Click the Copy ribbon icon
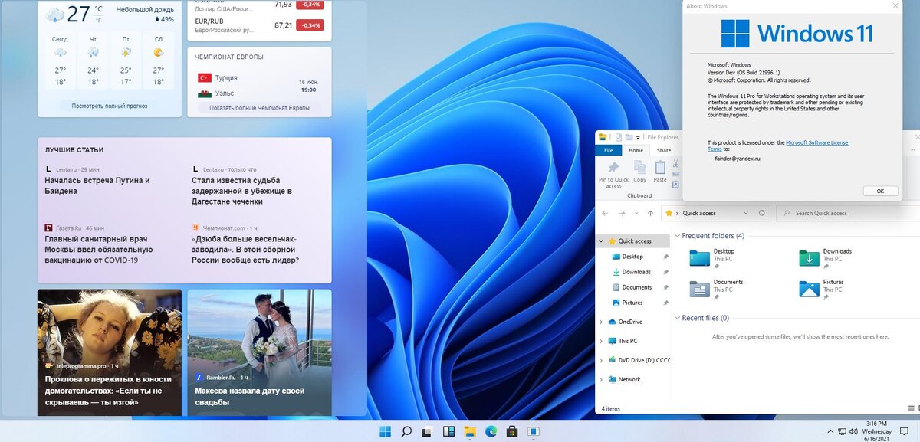Screen dimensions: 920x442 point(639,172)
